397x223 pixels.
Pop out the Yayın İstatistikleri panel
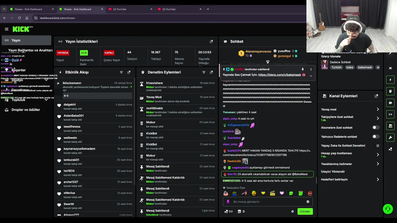click(x=211, y=42)
